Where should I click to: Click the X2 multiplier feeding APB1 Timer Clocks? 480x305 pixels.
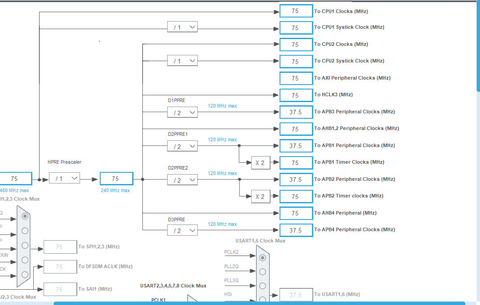coord(261,163)
